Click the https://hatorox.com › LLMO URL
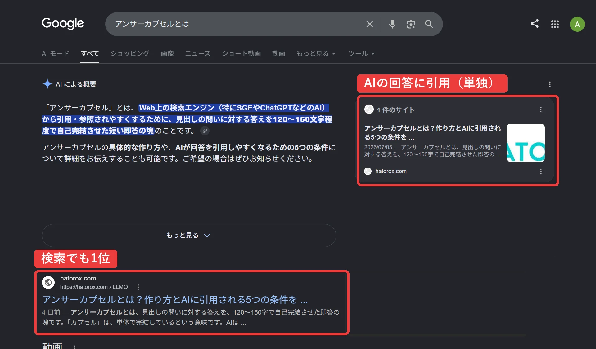Viewport: 596px width, 349px height. (x=94, y=287)
